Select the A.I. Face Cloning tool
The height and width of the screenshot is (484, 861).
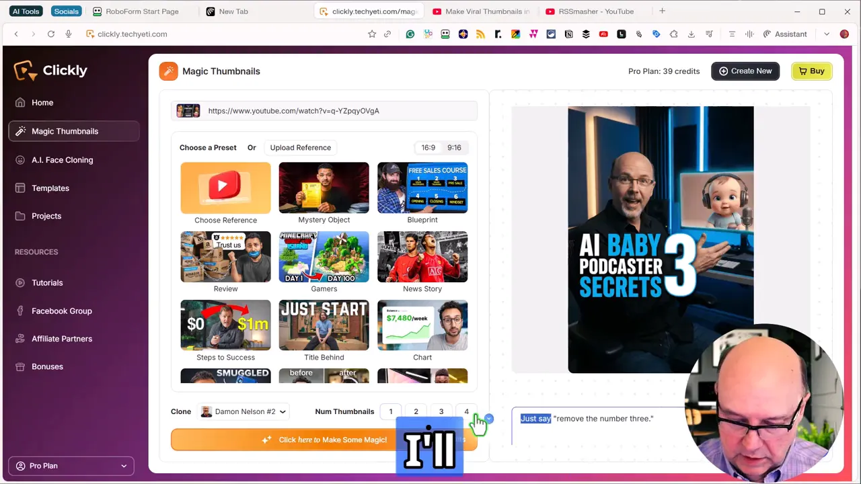tap(62, 160)
